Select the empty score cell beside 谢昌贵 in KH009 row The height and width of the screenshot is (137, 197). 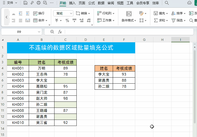66,117
